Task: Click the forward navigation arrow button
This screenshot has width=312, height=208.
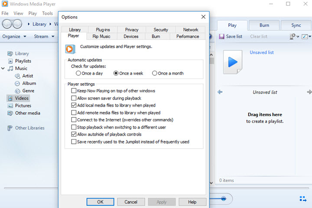Action: 17,24
